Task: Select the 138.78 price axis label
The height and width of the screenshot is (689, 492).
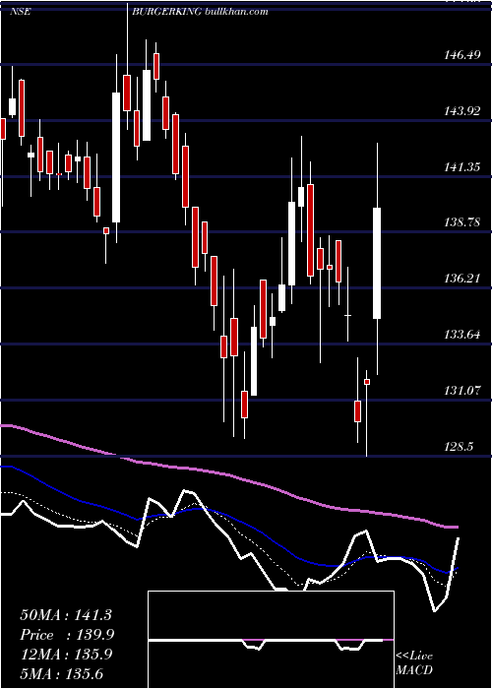Action: tap(462, 222)
